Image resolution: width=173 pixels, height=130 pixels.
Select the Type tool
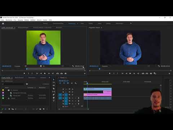pos(54,101)
